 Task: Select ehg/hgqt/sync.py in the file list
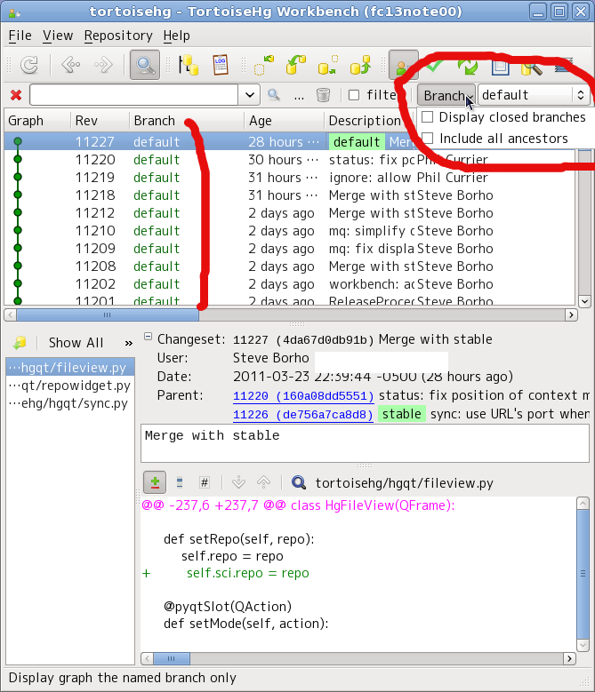coord(69,403)
